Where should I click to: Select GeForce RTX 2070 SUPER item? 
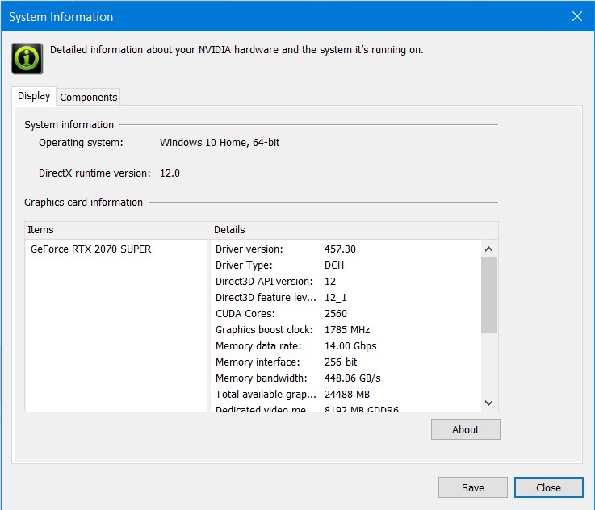pos(90,249)
